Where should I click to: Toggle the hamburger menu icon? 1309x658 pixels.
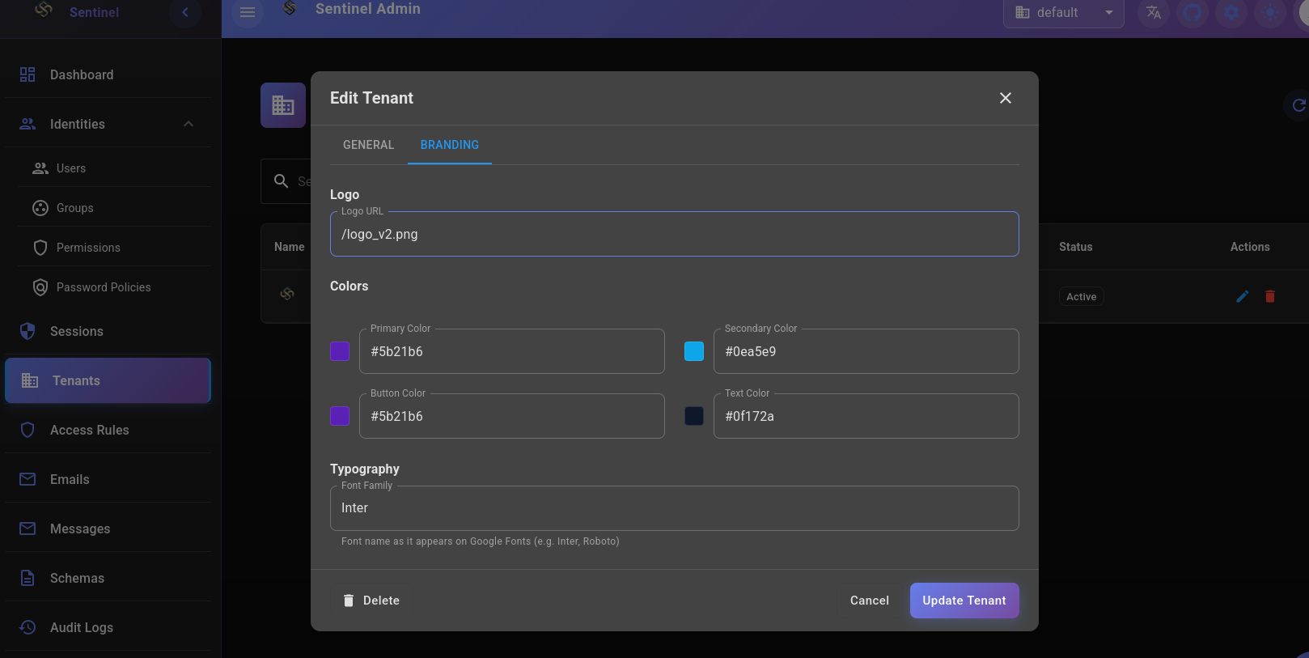pyautogui.click(x=248, y=12)
